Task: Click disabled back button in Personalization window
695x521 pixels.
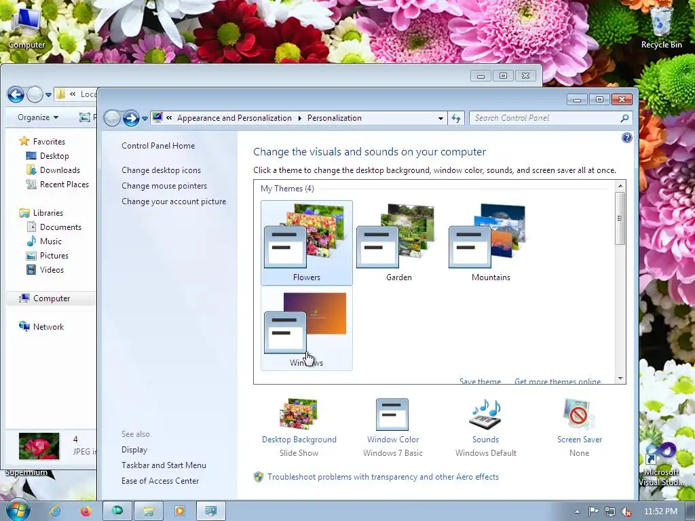Action: pos(112,118)
